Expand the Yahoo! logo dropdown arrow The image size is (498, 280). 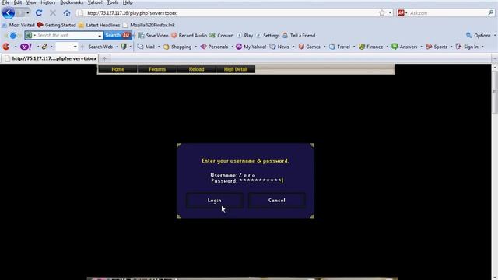coord(38,47)
